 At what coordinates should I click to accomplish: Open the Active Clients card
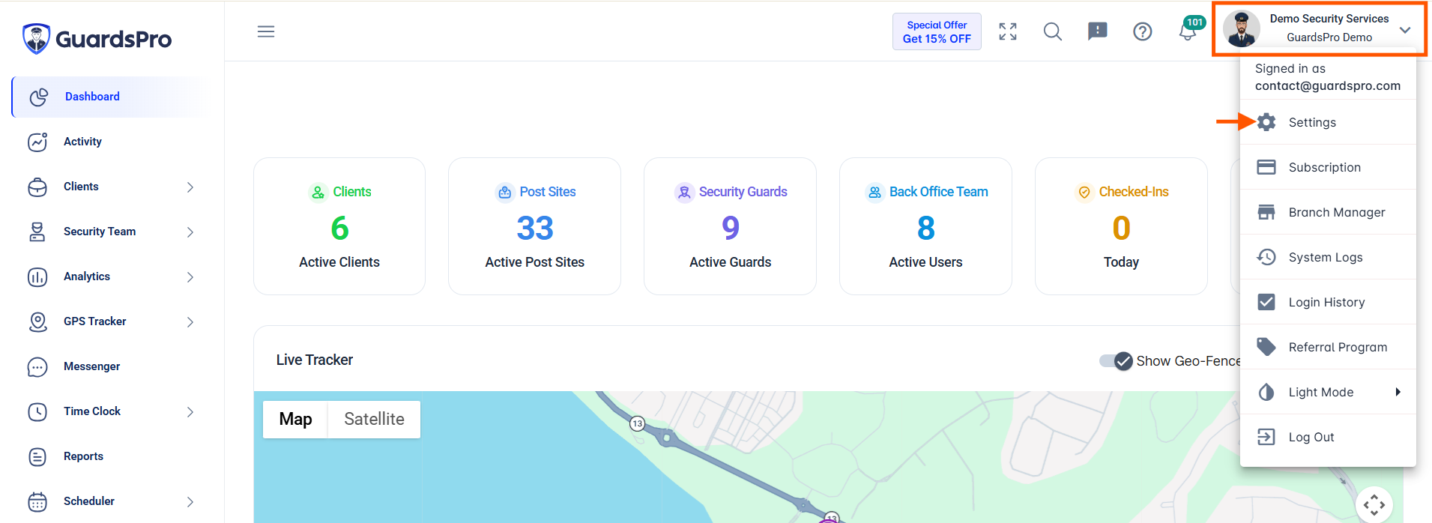click(339, 226)
